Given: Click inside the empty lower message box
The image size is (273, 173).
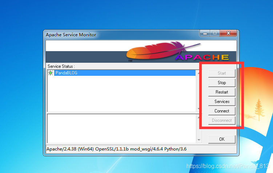Looking at the screenshot, I should [x=122, y=128].
